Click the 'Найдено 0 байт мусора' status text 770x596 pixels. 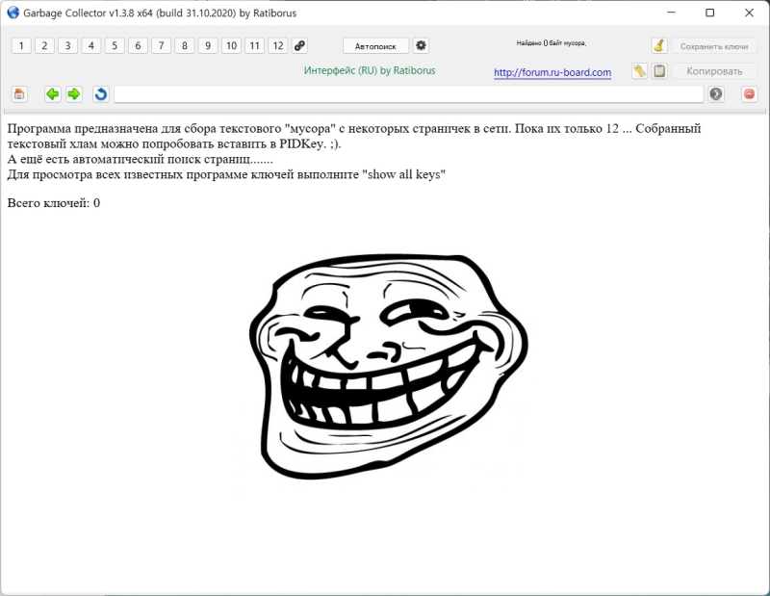click(551, 43)
